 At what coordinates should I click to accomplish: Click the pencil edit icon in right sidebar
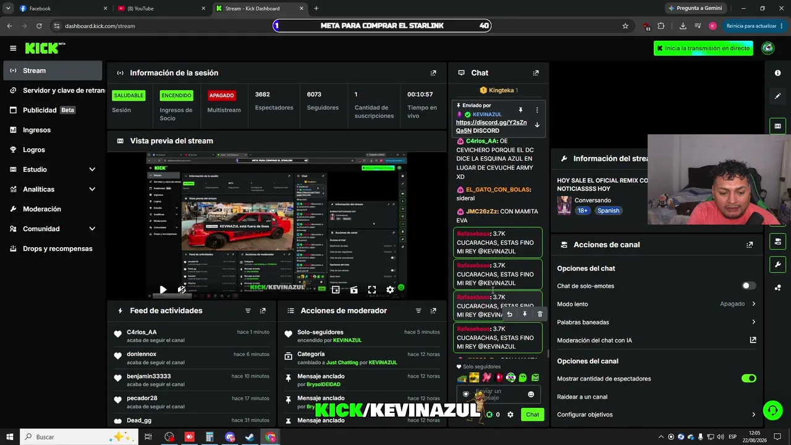tap(777, 96)
